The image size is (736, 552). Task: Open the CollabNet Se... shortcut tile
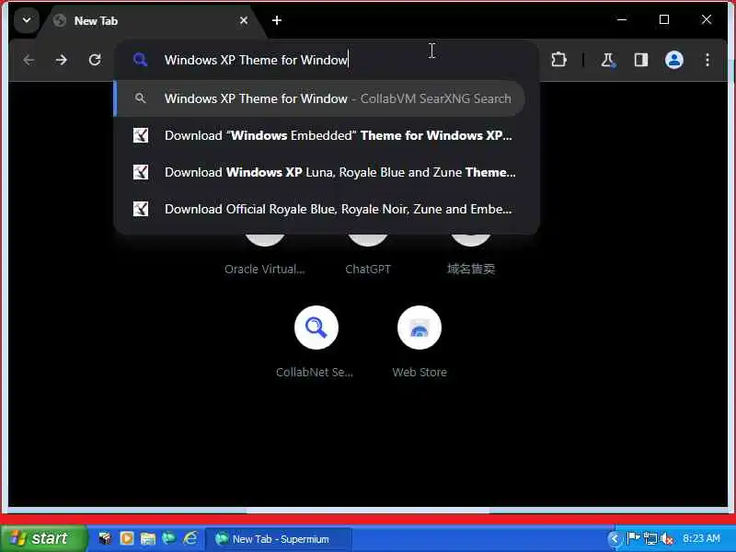coord(316,341)
